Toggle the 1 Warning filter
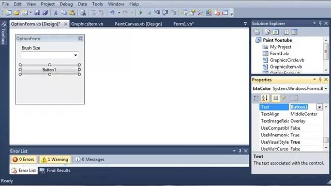The height and width of the screenshot is (186, 331). (55, 160)
